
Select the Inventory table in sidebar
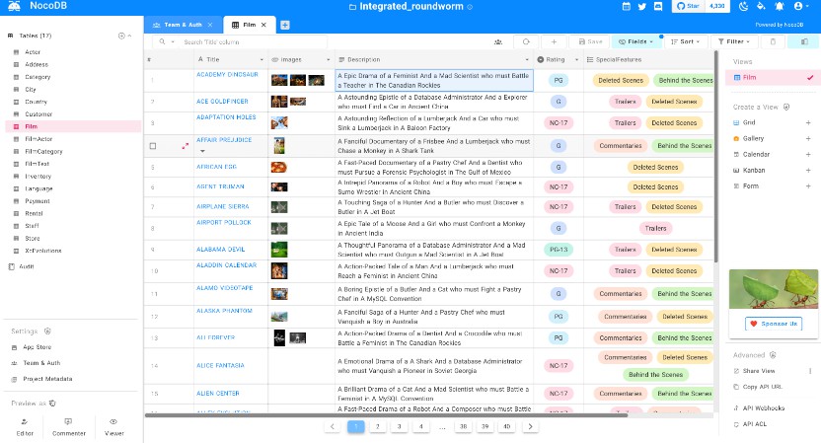tap(38, 176)
